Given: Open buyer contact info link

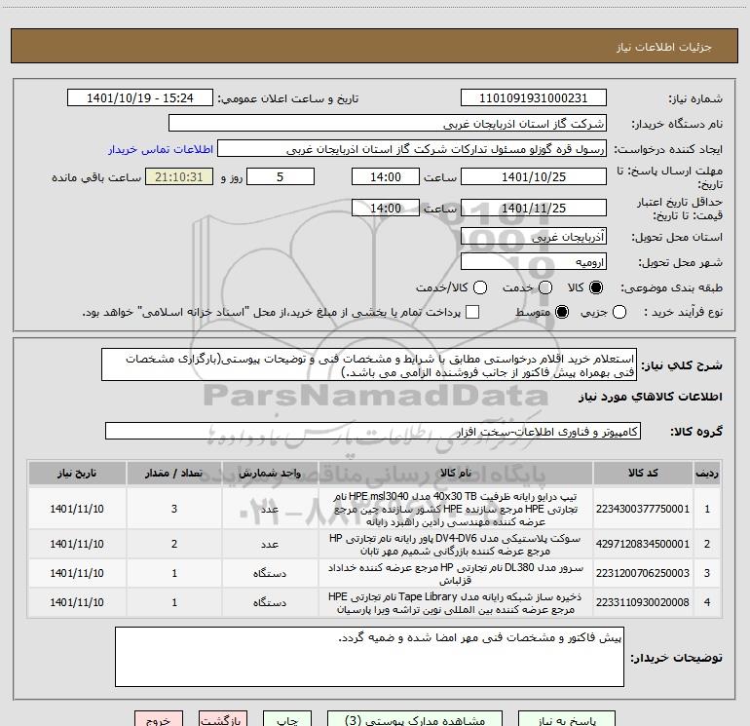Looking at the screenshot, I should tap(161, 149).
